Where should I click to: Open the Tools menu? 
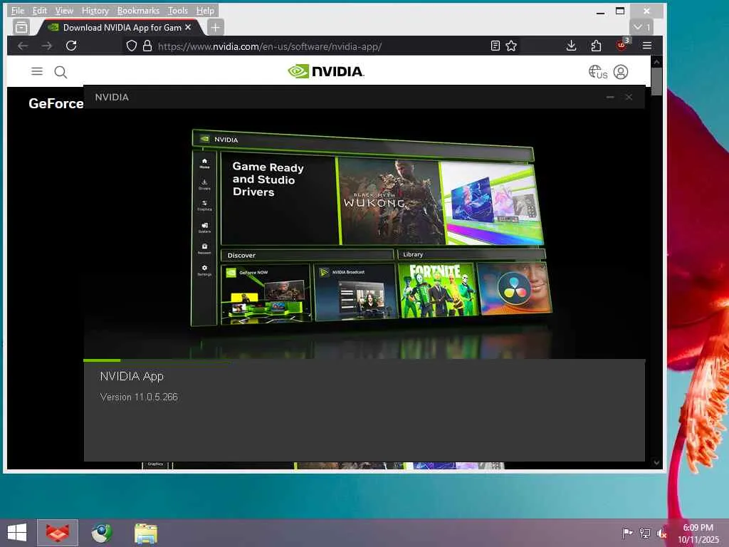(x=177, y=10)
